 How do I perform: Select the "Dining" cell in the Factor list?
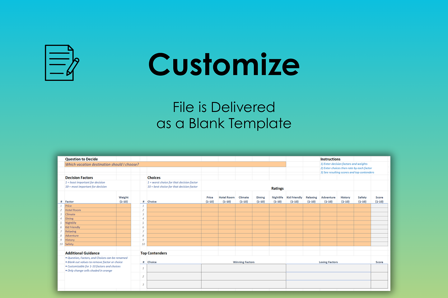point(90,219)
